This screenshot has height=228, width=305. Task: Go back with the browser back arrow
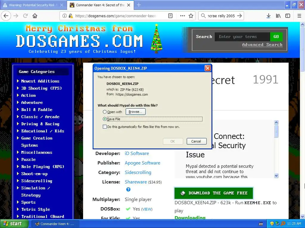[x=6, y=16]
